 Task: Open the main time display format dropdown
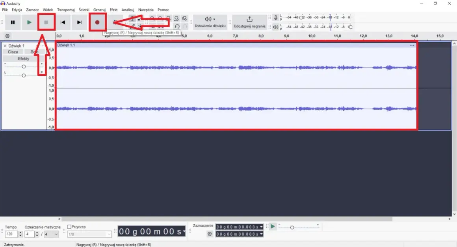(x=184, y=232)
